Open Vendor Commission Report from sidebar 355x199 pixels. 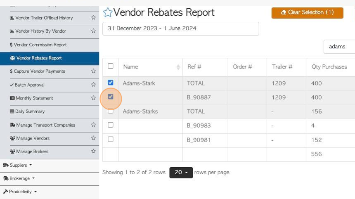38,45
